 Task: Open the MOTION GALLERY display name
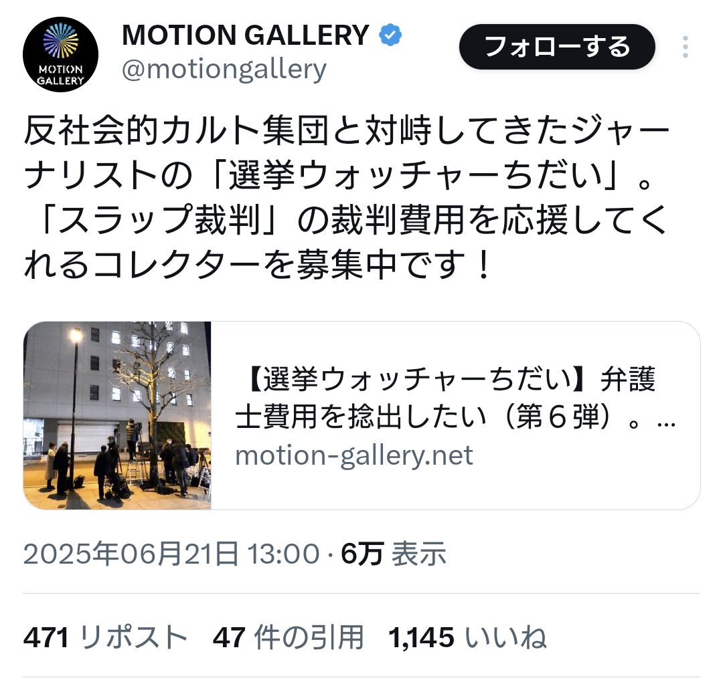[245, 35]
